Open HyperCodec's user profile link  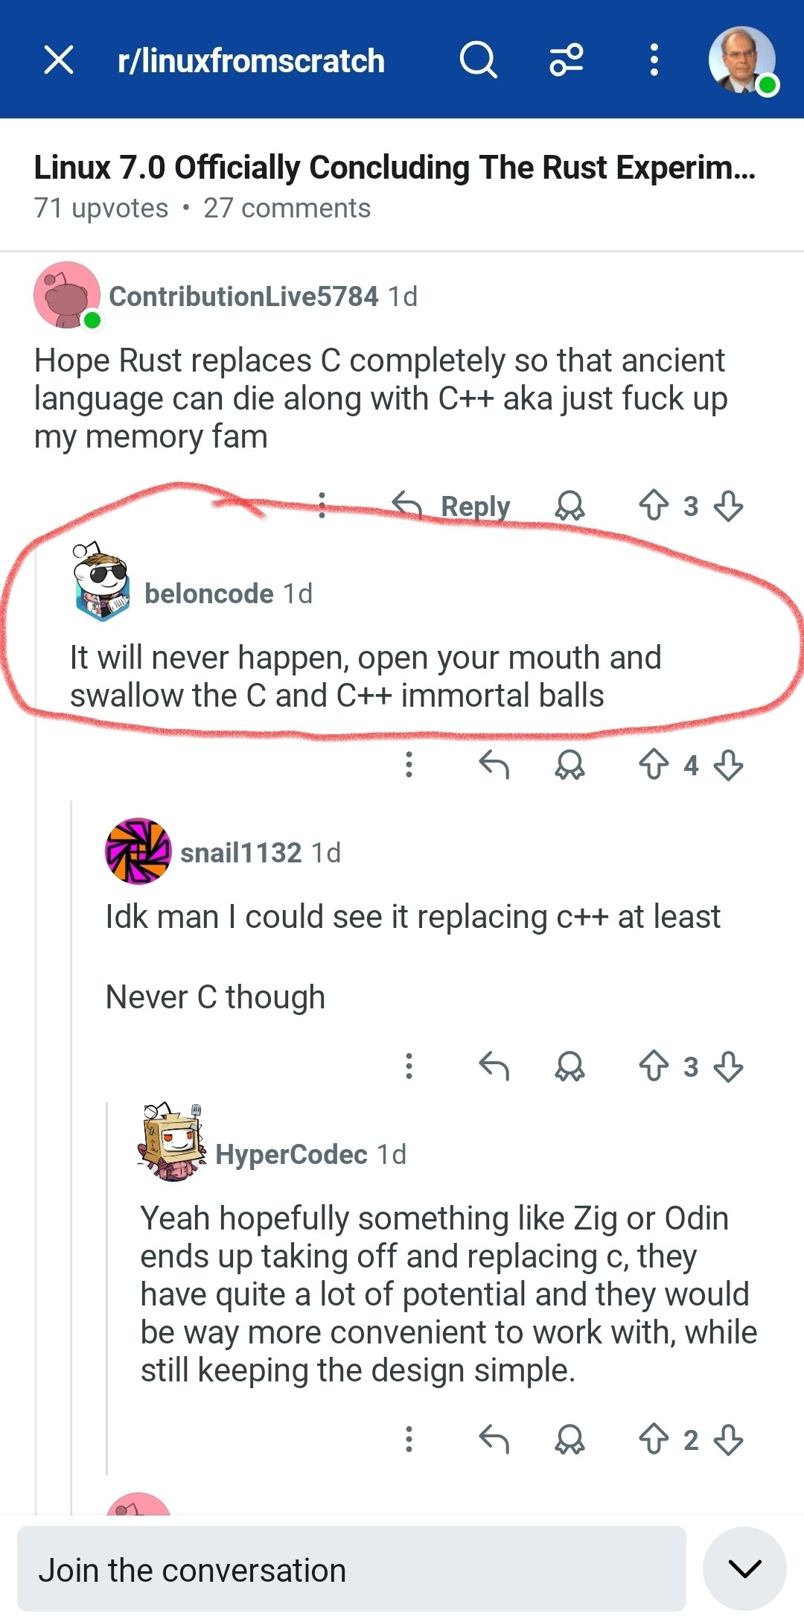click(290, 1154)
